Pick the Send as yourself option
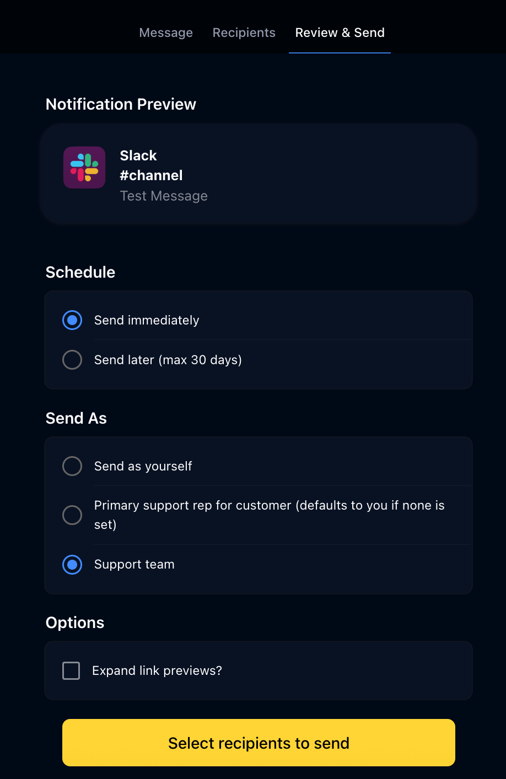 72,466
